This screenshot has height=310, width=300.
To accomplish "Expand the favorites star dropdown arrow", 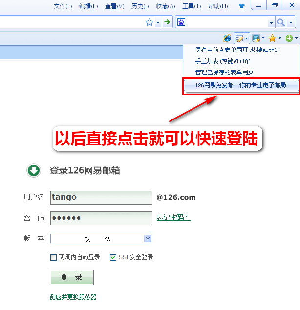I will point(279,38).
